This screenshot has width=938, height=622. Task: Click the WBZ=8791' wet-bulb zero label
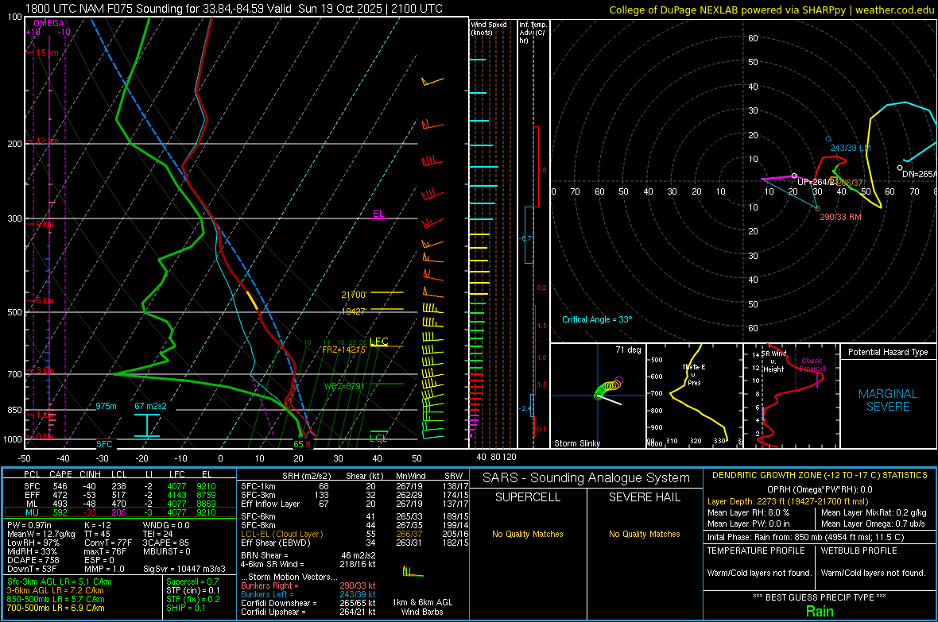tap(344, 386)
